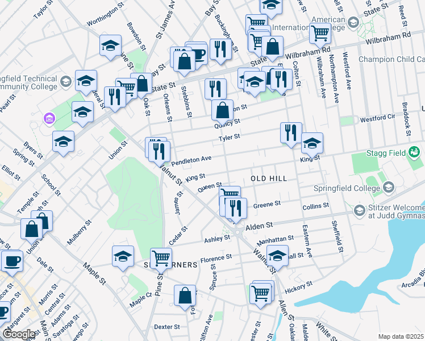Click the coffee cup marker above State St
Image resolution: width=425 pixels, height=341 pixels.
200,54
